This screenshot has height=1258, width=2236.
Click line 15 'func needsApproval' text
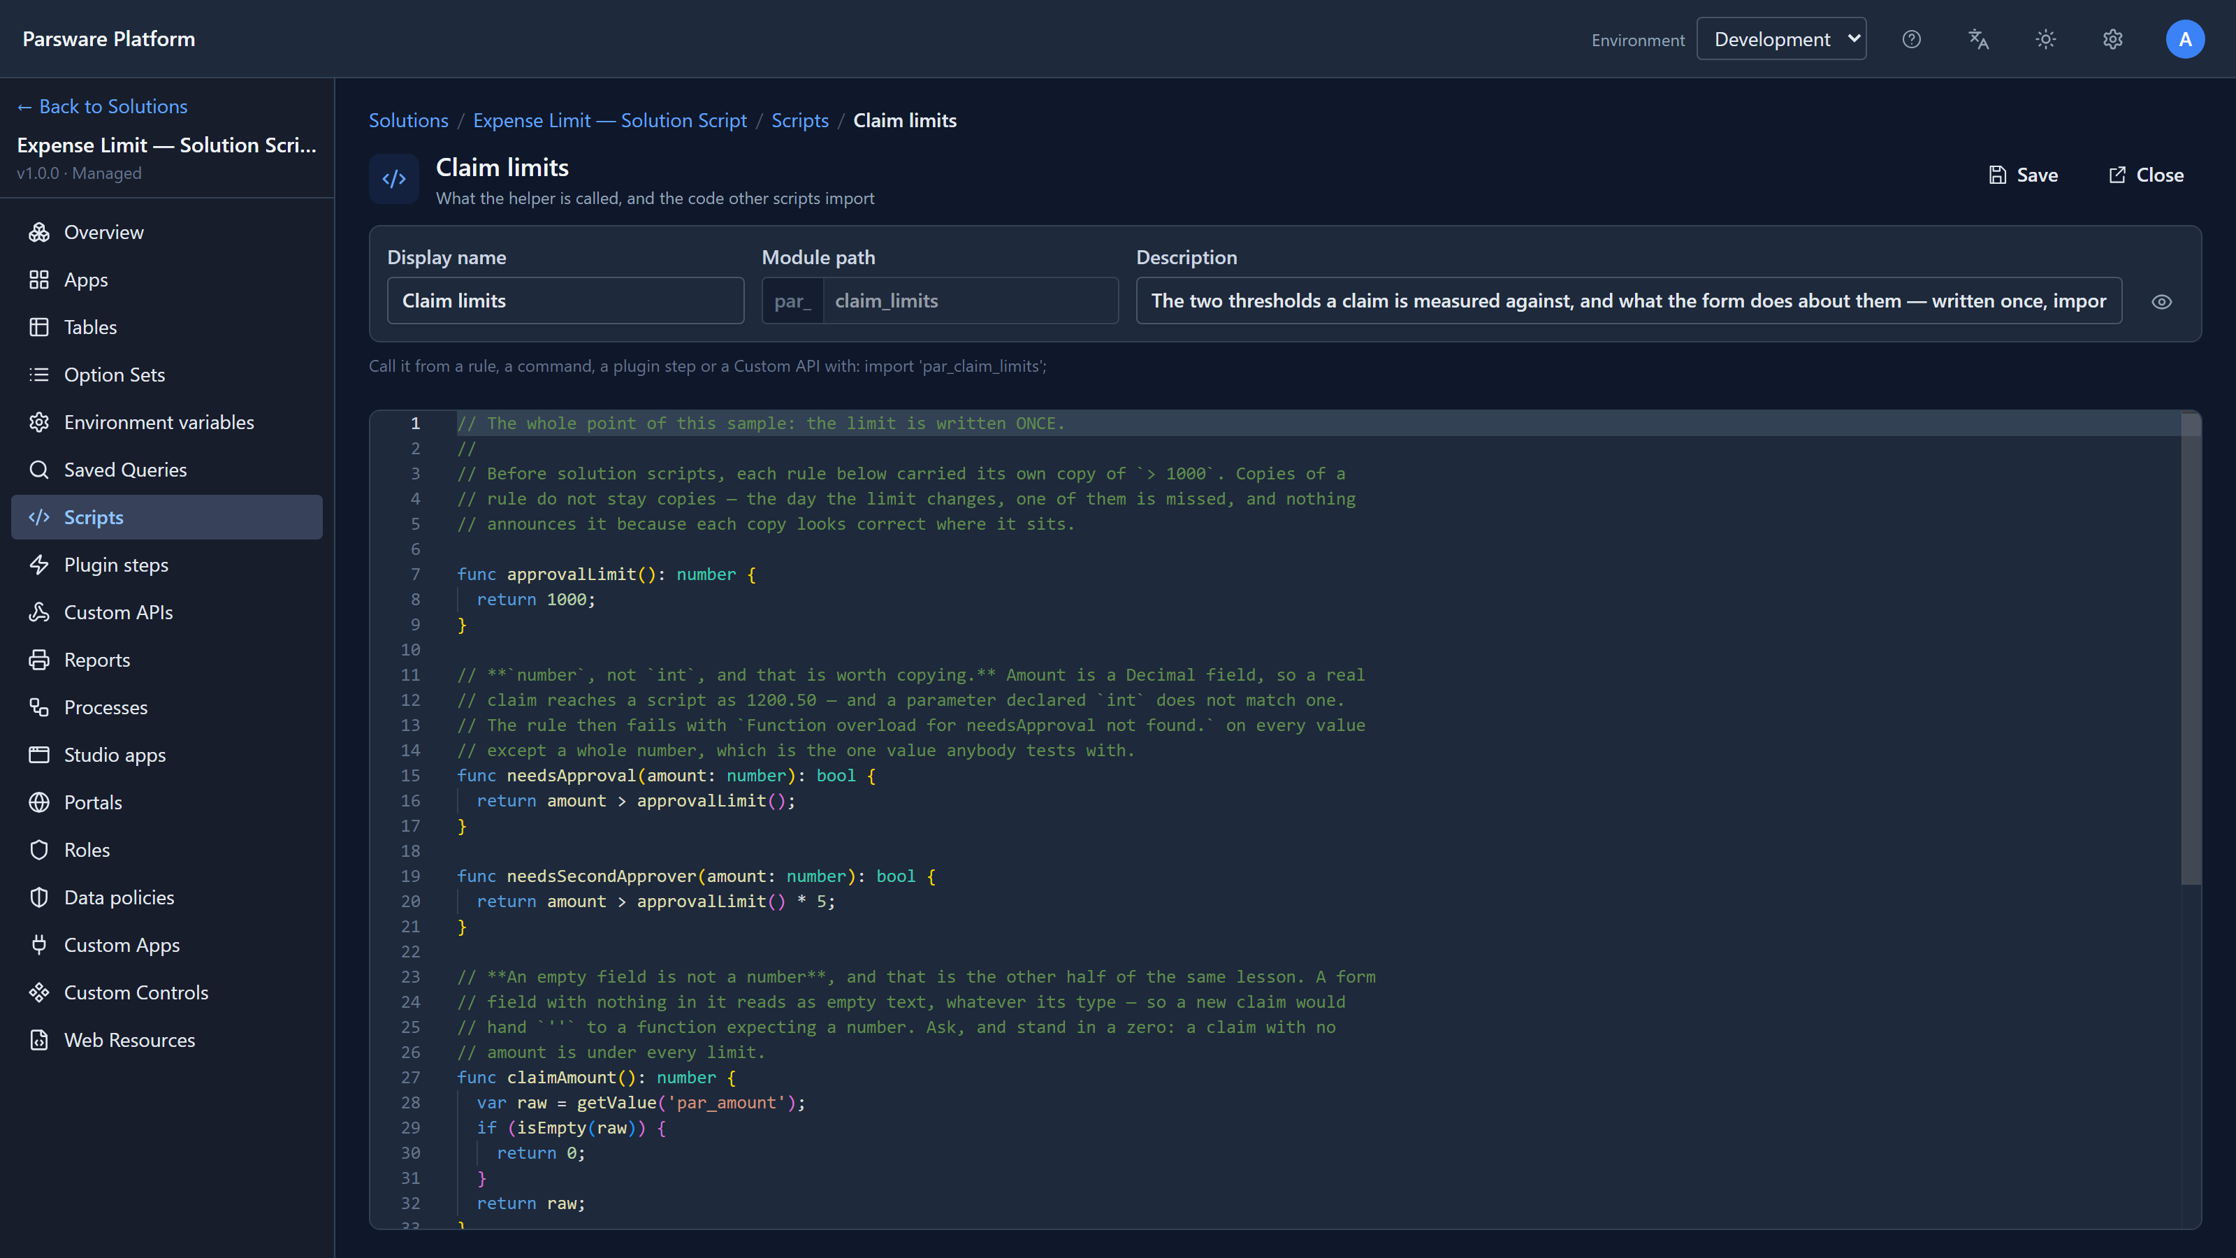(x=547, y=775)
